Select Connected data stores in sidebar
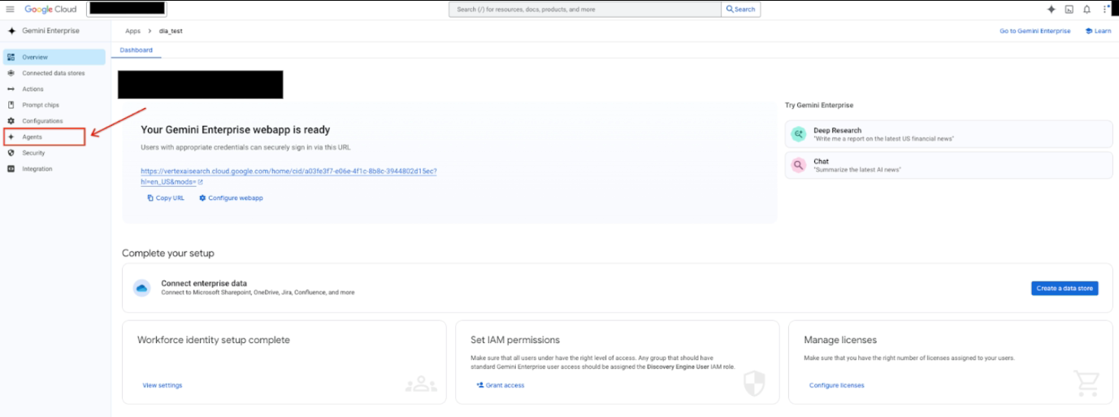This screenshot has height=417, width=1119. point(53,73)
